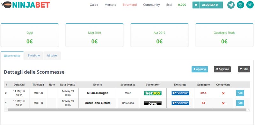The width and height of the screenshot is (255, 126).
Task: Click the Milan scommessa cell
Action: click(128, 93)
